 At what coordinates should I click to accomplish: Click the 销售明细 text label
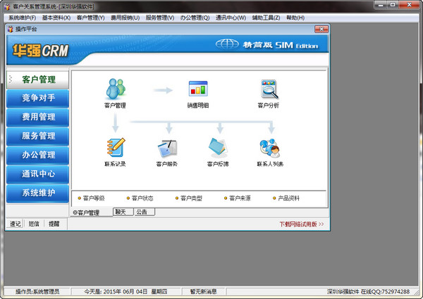point(198,106)
